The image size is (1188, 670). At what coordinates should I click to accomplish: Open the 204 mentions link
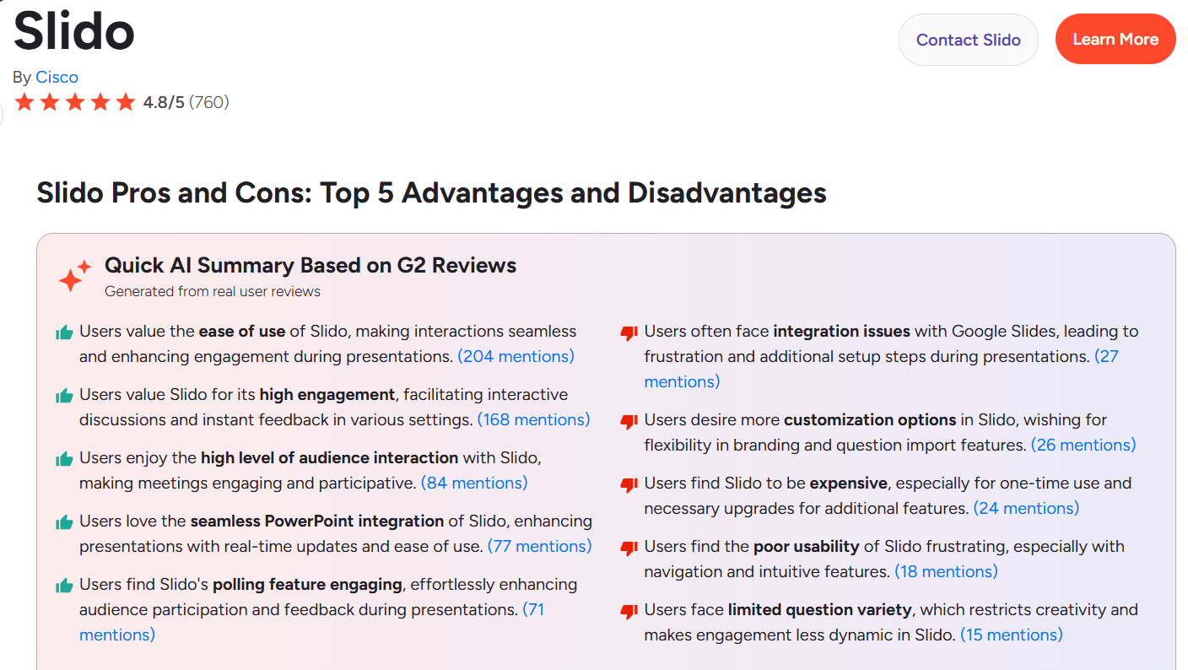(x=516, y=356)
